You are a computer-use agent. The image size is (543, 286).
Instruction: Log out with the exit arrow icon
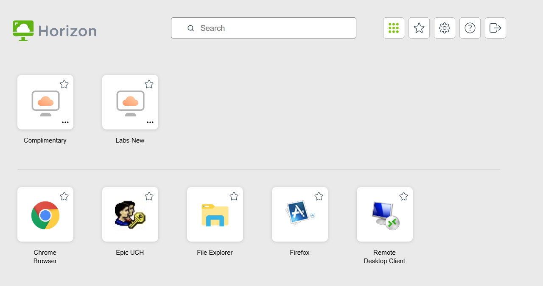coord(495,28)
